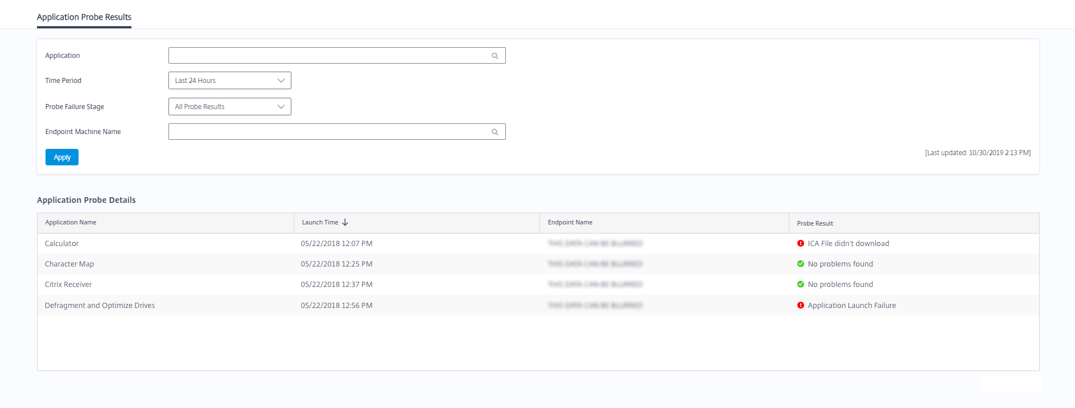This screenshot has width=1075, height=408.
Task: Click the Apply button
Action: pos(62,157)
